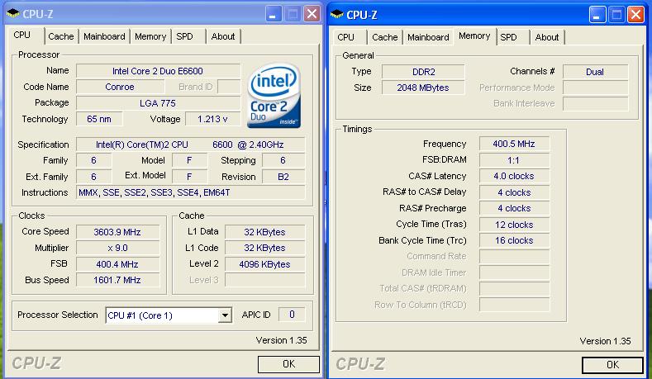This screenshot has height=379, width=652.
Task: Open Mainboard tab in left CPU-Z window
Action: (104, 36)
